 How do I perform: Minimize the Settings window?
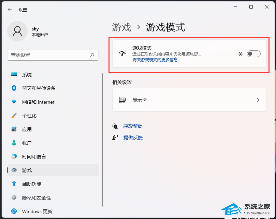point(235,7)
